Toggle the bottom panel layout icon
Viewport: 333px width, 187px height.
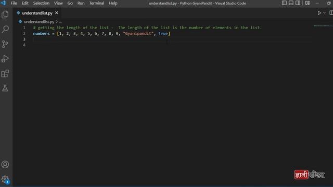[x=291, y=3]
